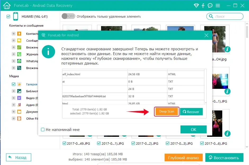The width and height of the screenshot is (249, 165).
Task: Click the Назад back button
Action: tap(19, 157)
